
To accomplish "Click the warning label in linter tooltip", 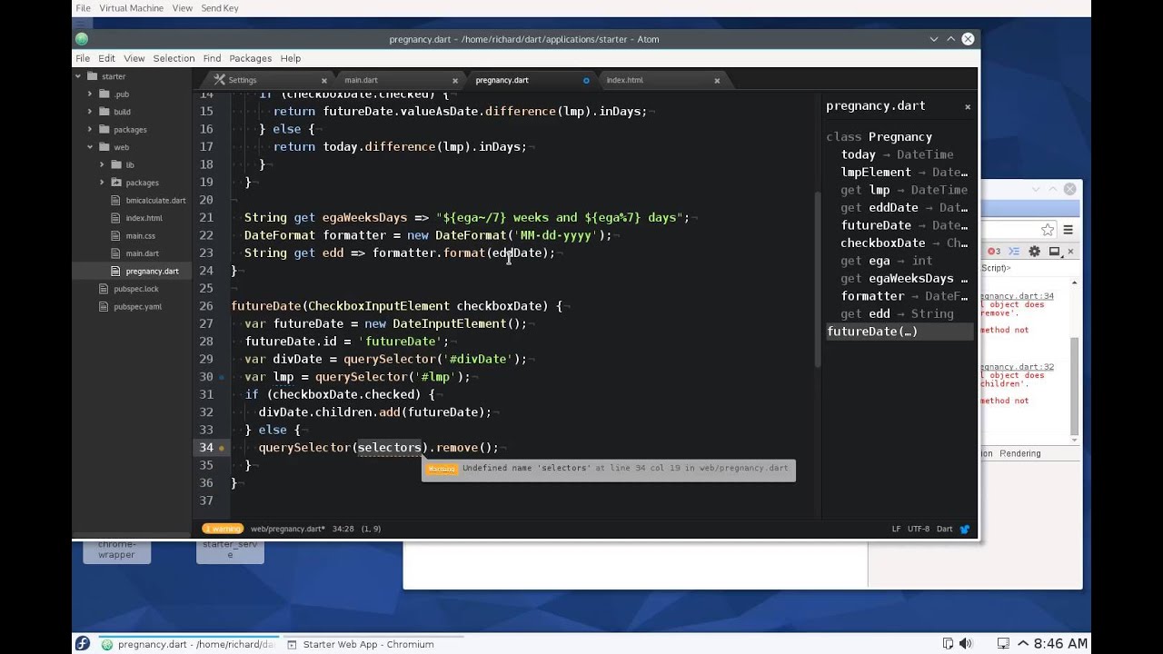I will [442, 469].
